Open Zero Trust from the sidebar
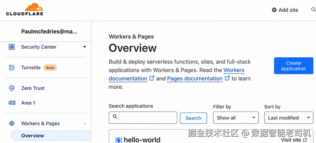Viewport: 316px width, 143px height. (x=33, y=88)
